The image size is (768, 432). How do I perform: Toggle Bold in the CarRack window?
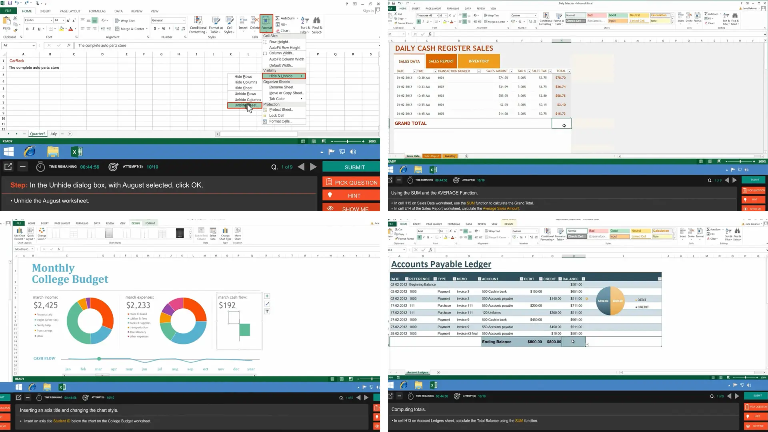pyautogui.click(x=27, y=29)
